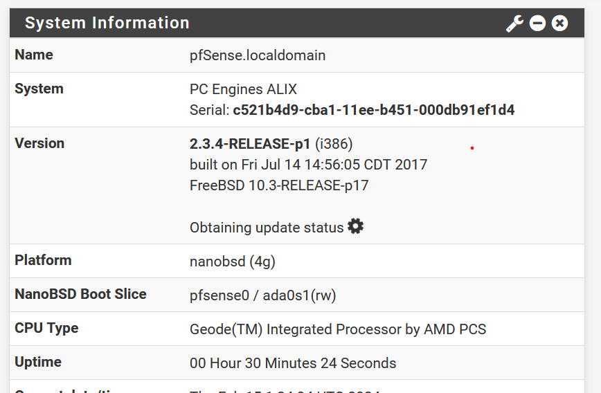Click the pfsense0 / ada0s1(rw) boot slice value
This screenshot has width=601, height=393.
click(x=262, y=295)
